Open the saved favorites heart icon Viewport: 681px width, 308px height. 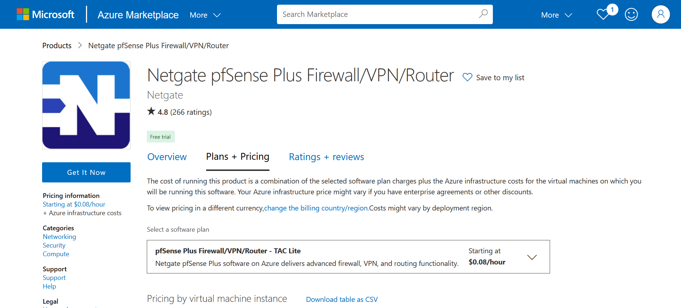[x=603, y=14]
